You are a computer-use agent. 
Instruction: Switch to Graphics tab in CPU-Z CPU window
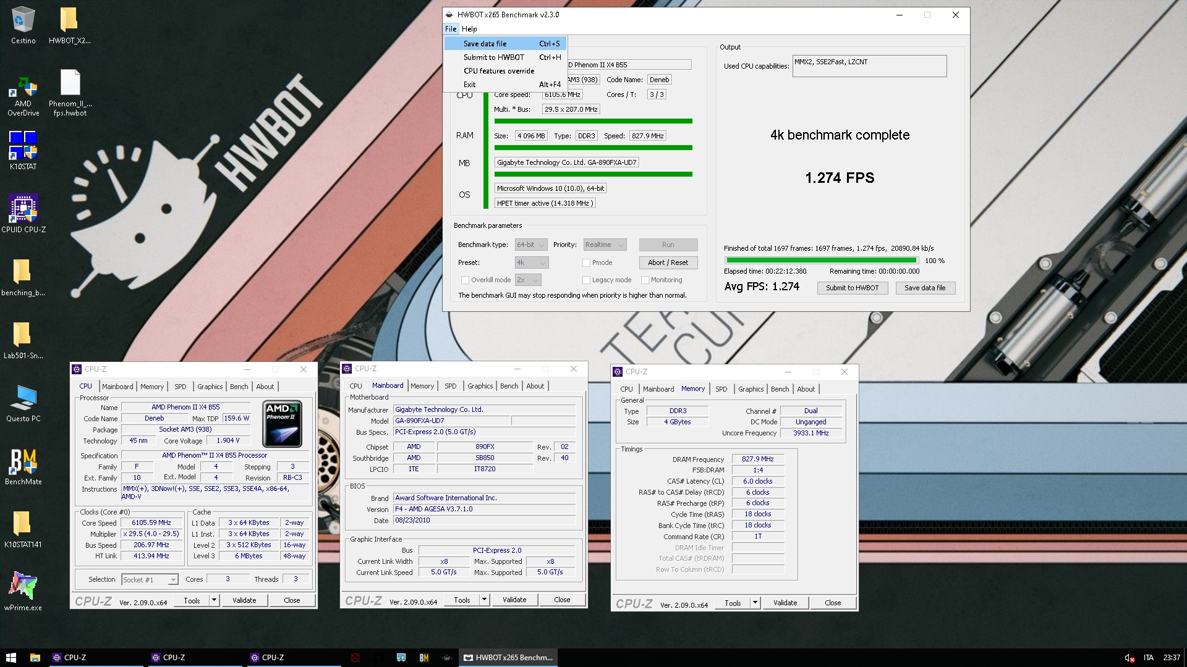210,387
